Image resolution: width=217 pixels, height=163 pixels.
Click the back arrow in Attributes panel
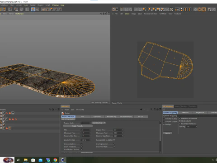[x=141, y=110]
